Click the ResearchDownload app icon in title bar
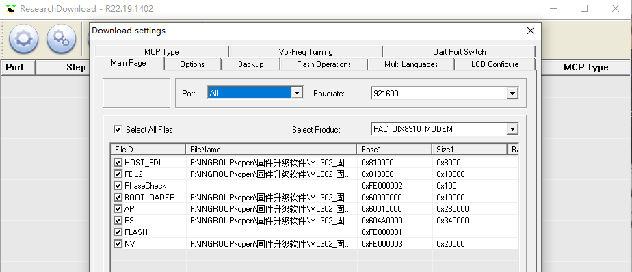Screen dimensions: 632x272 click(10, 8)
